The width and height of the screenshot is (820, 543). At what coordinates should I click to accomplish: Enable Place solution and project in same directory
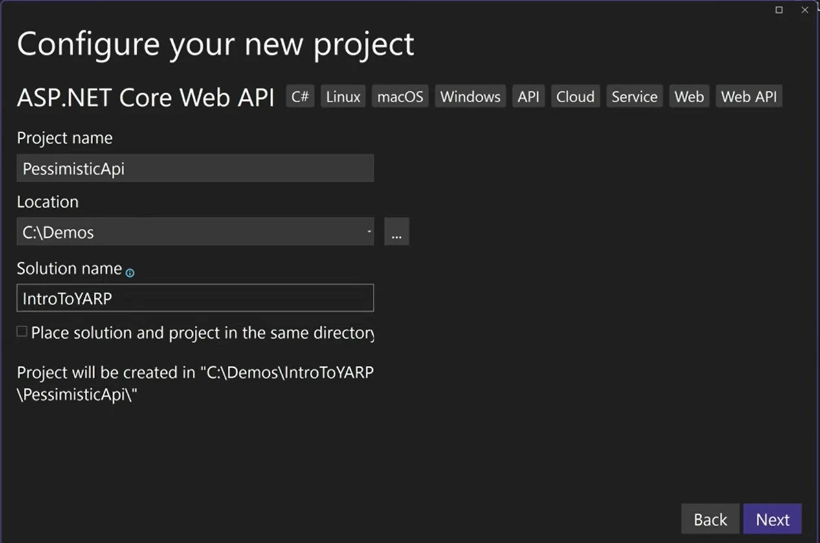(x=22, y=332)
